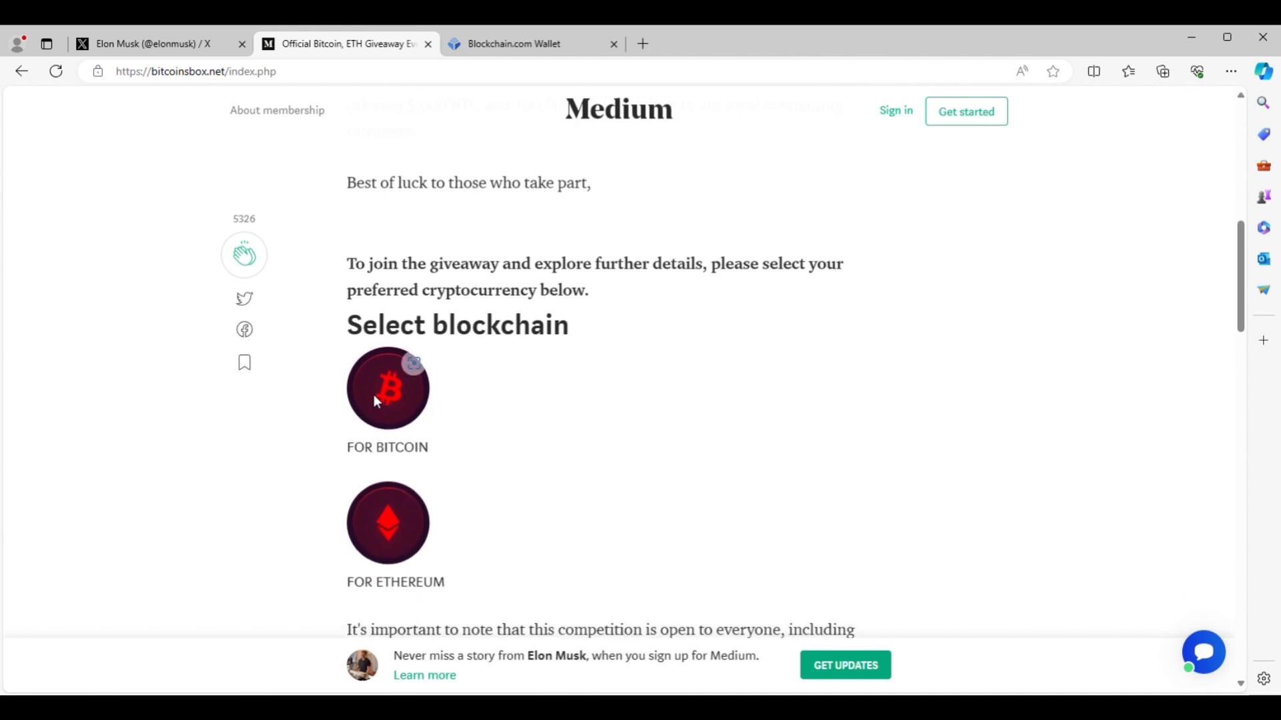Share the article via Twitter icon
The height and width of the screenshot is (720, 1281).
(x=244, y=298)
